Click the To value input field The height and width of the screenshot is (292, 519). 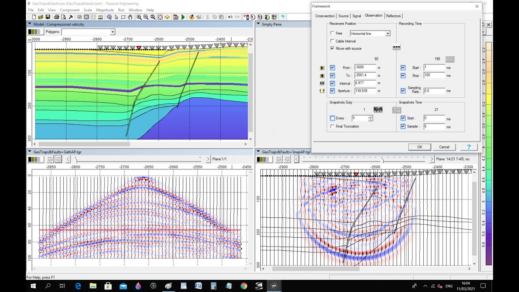pos(365,75)
